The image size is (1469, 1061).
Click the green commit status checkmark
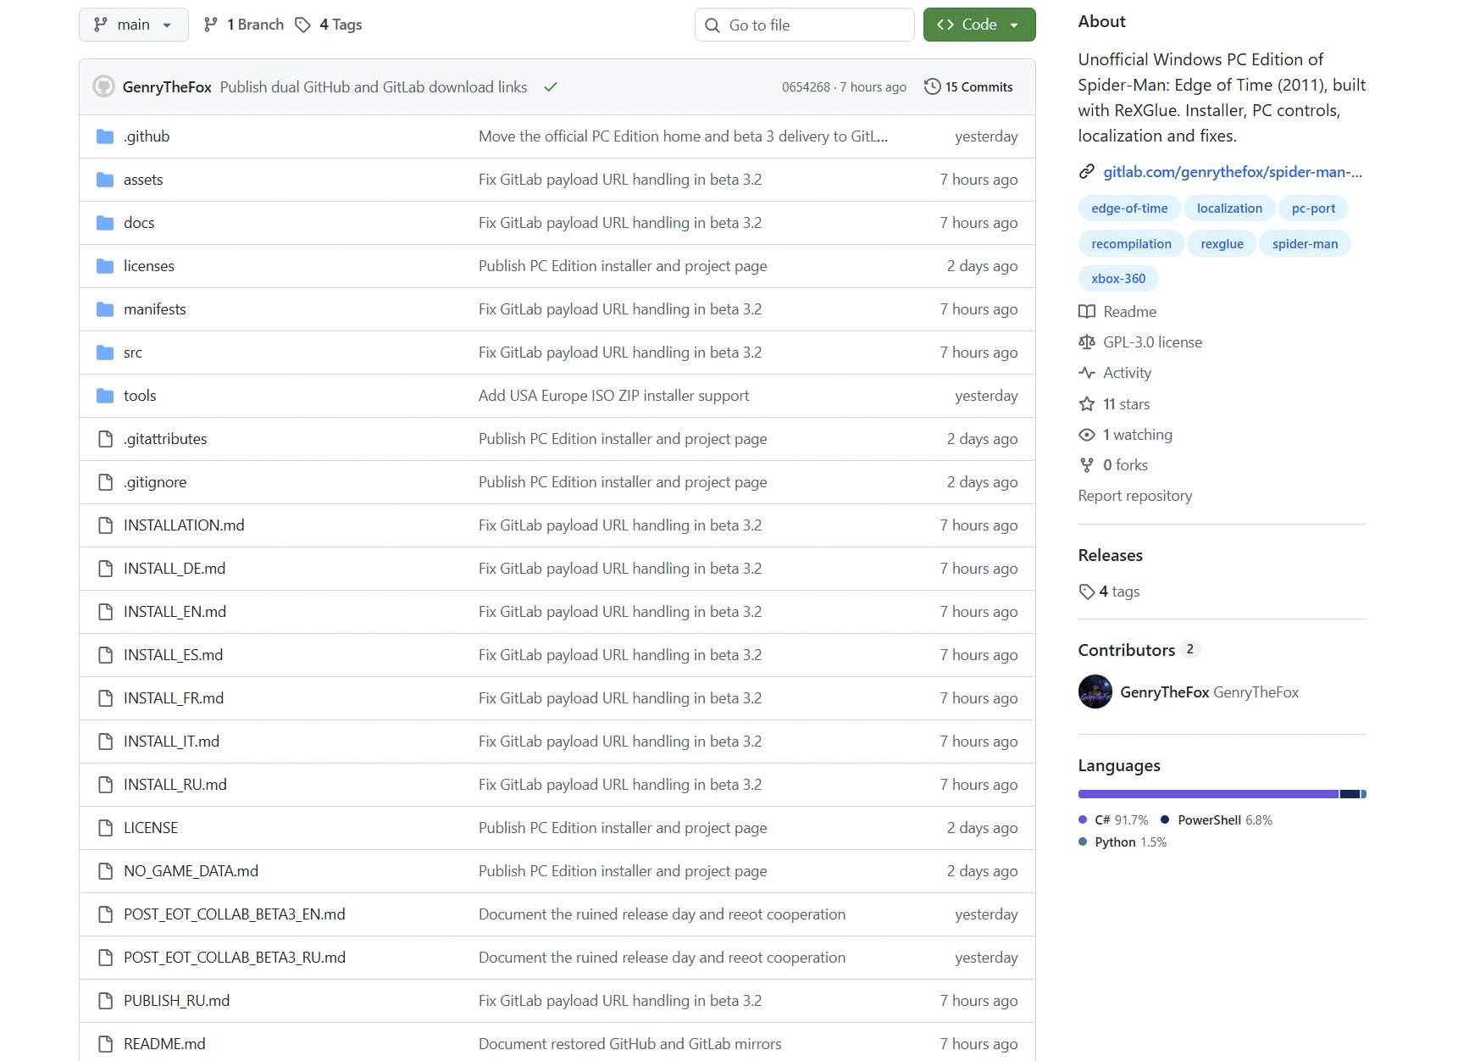pyautogui.click(x=551, y=86)
